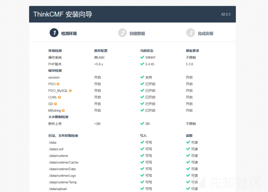Click the CURL help question icon
The width and height of the screenshot is (268, 192).
click(x=60, y=98)
